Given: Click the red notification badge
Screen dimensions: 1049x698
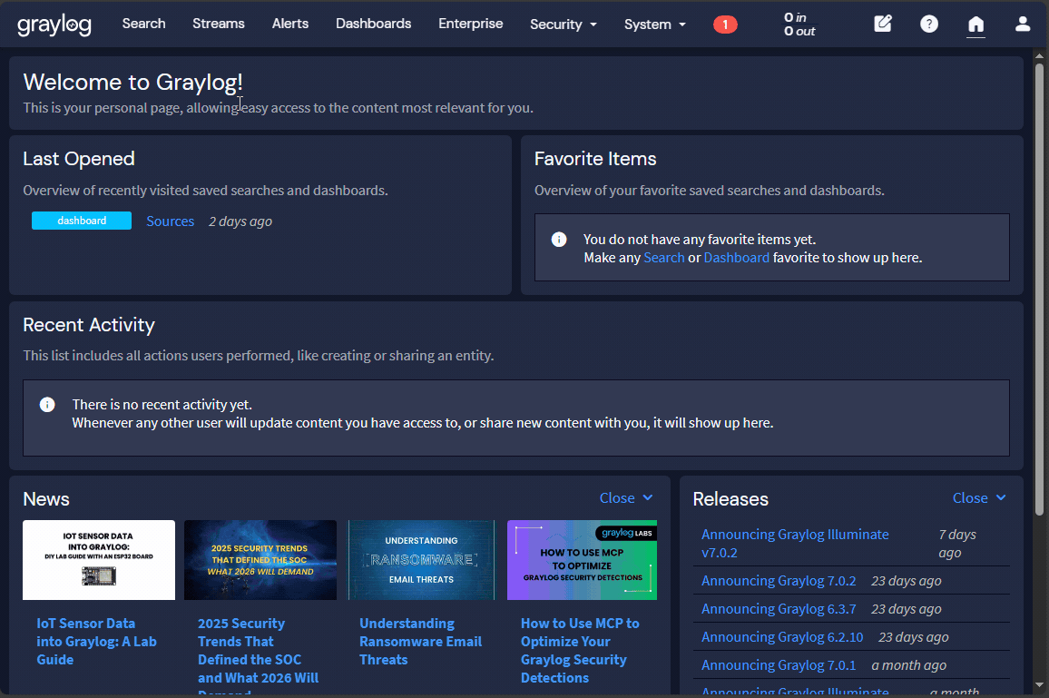Looking at the screenshot, I should pyautogui.click(x=725, y=25).
